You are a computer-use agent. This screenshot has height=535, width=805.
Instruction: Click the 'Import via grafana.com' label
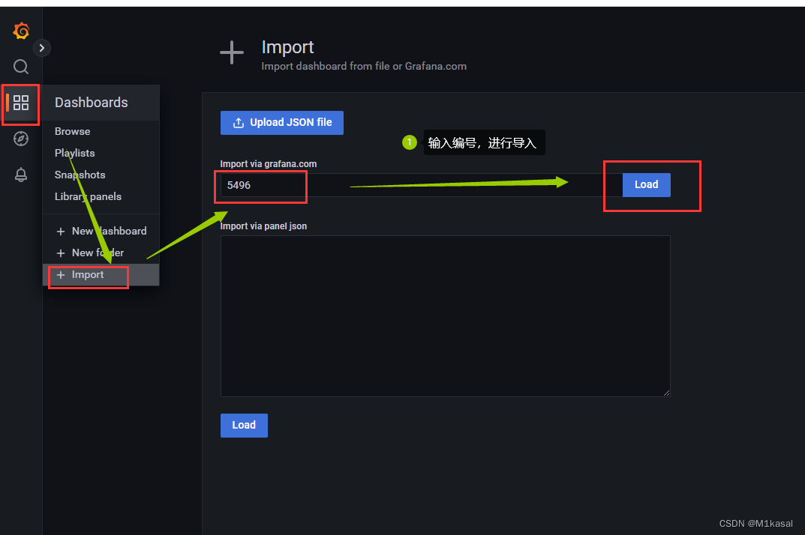click(269, 164)
